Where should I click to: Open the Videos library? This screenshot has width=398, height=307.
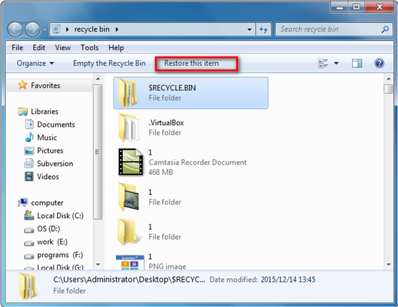click(48, 177)
